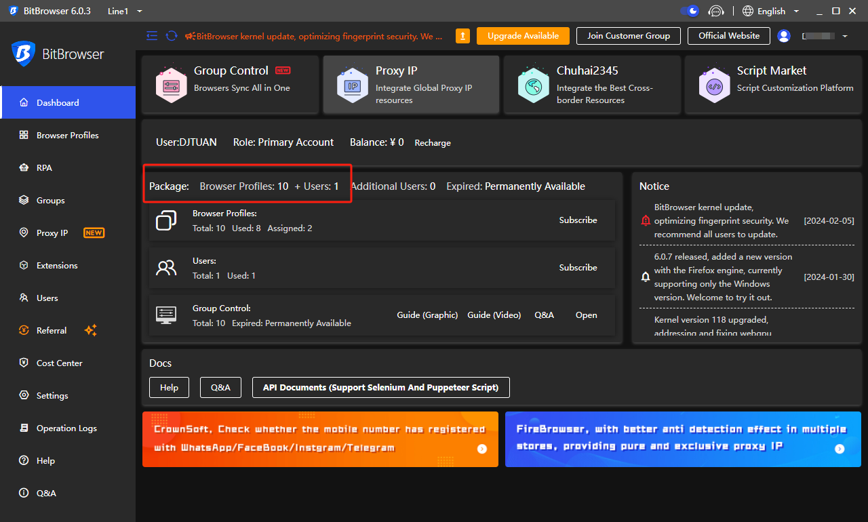Image resolution: width=868 pixels, height=522 pixels.
Task: Click the Users row people icon
Action: [x=166, y=268]
